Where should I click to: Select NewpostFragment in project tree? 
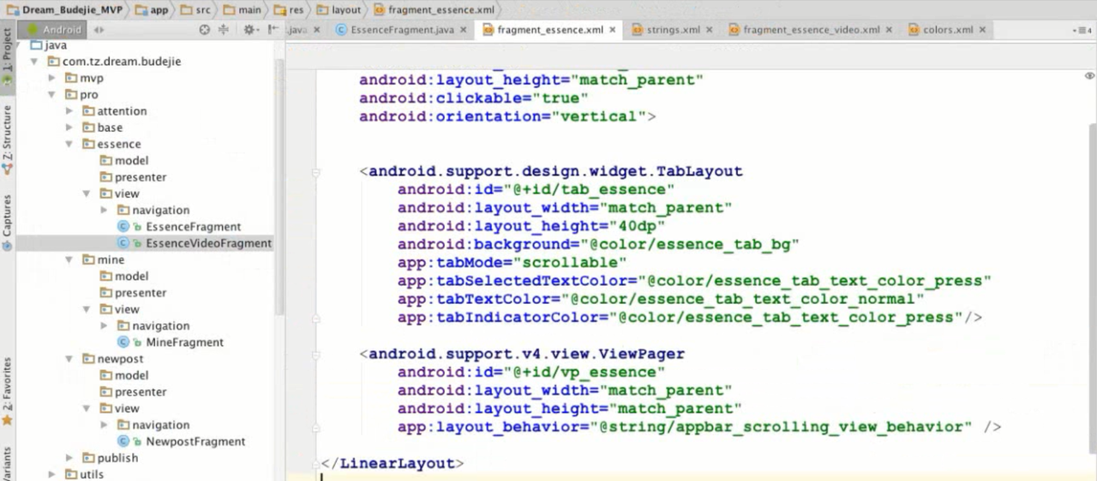(x=195, y=442)
